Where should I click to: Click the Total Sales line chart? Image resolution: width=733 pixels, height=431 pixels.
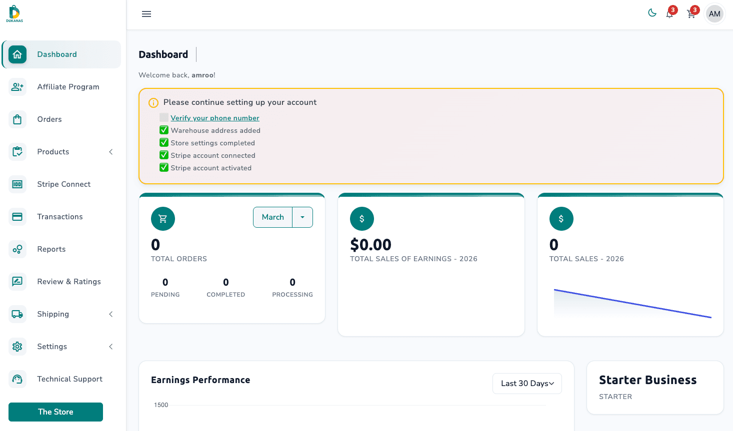(x=632, y=303)
